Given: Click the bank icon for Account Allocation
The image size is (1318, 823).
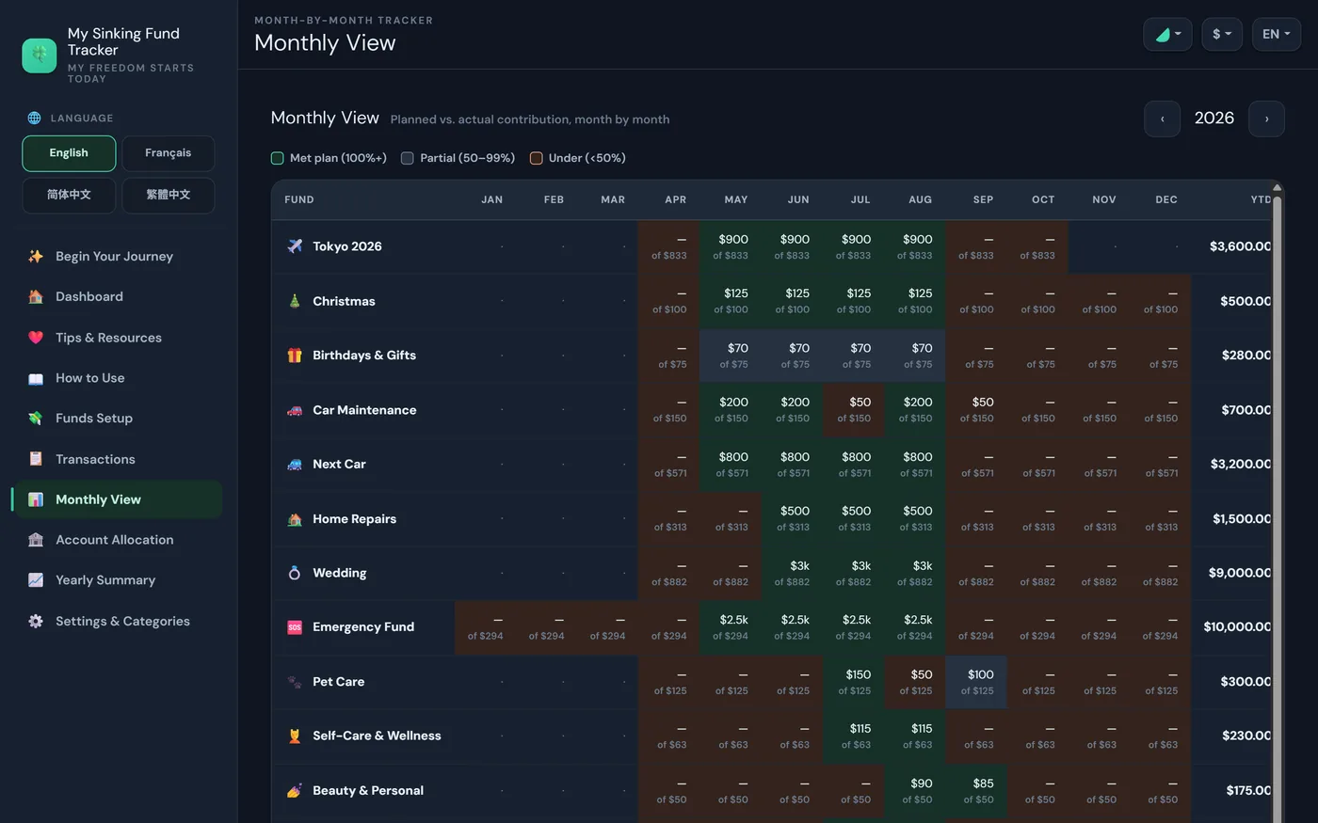Looking at the screenshot, I should coord(36,540).
